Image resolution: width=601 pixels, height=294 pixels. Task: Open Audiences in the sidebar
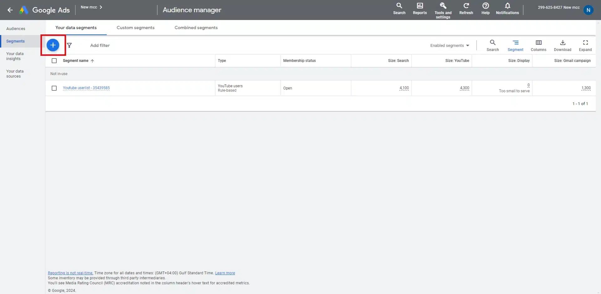click(x=16, y=28)
